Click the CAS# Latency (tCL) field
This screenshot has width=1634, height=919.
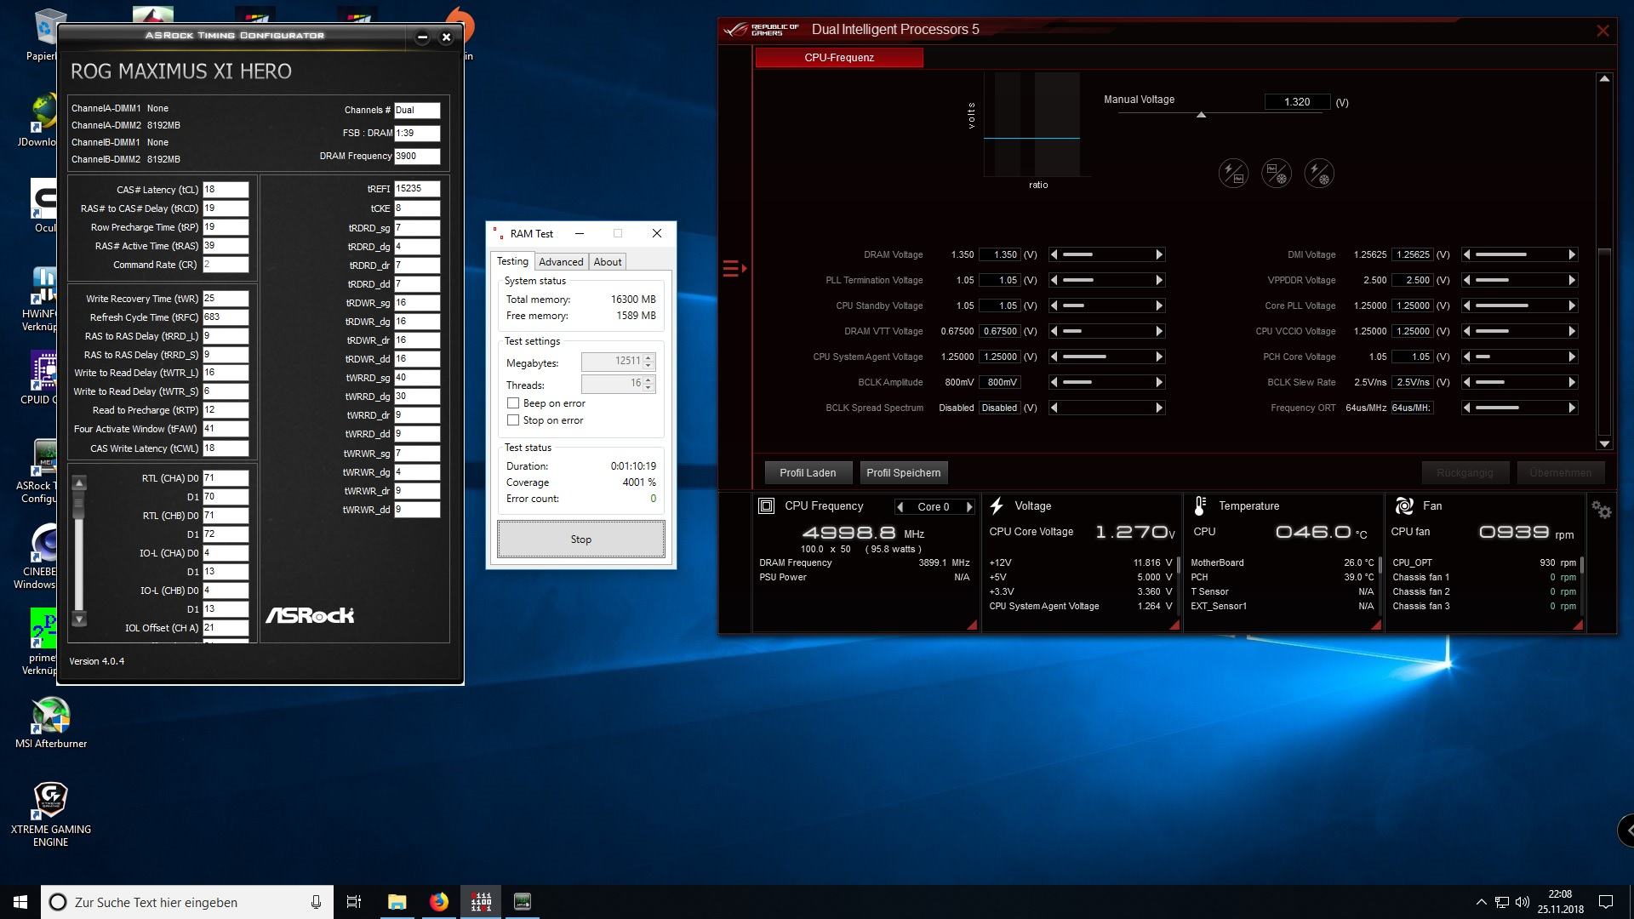tap(226, 190)
